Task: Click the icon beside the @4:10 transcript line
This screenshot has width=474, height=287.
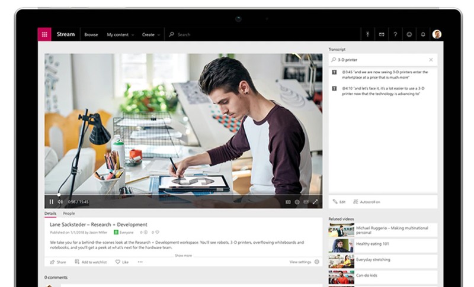Action: (334, 88)
